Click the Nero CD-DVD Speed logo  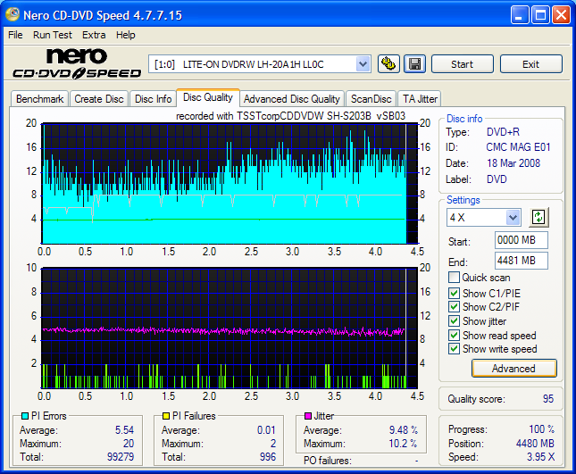[x=76, y=64]
